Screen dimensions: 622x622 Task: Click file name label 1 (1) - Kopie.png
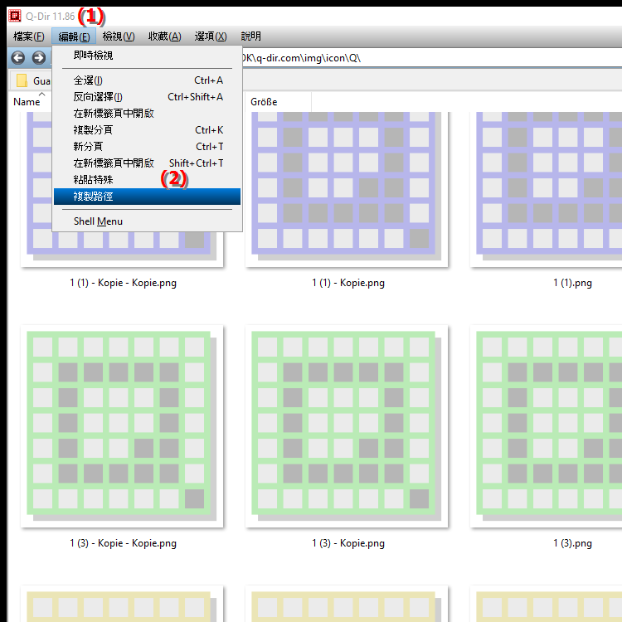[x=347, y=283]
